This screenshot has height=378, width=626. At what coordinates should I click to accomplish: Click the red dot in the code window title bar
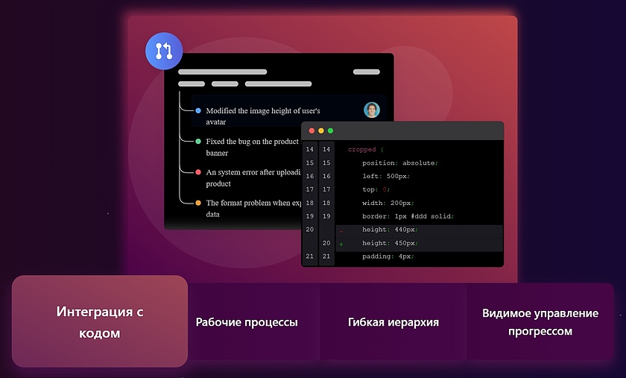coord(312,130)
